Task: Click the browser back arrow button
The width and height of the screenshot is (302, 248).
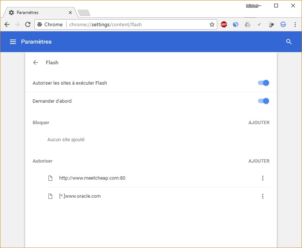Action: (7, 24)
